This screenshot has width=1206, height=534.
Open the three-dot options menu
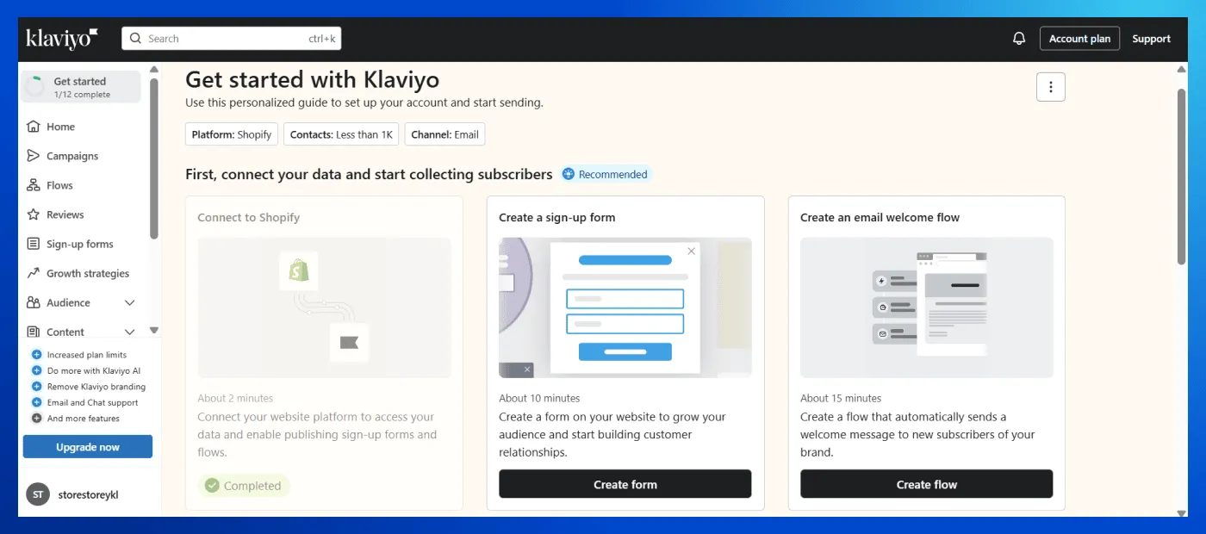(1050, 86)
